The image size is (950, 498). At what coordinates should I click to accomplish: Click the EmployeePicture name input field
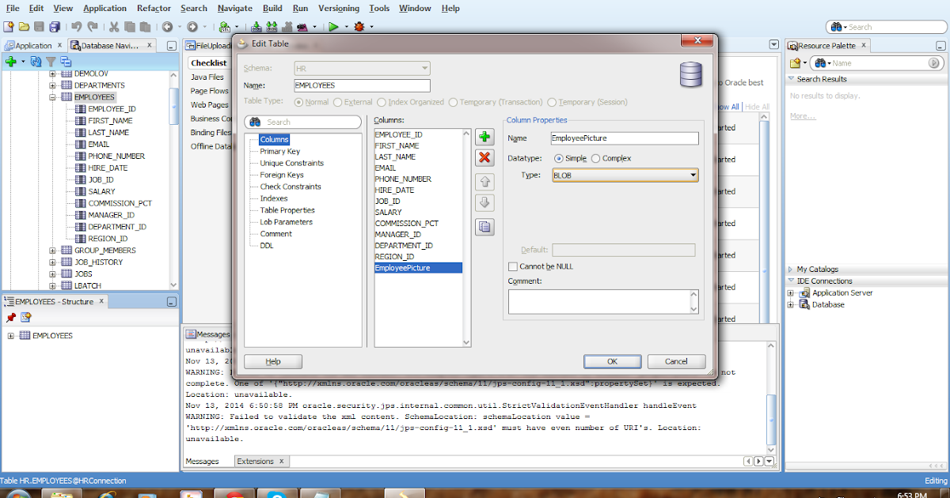click(625, 138)
